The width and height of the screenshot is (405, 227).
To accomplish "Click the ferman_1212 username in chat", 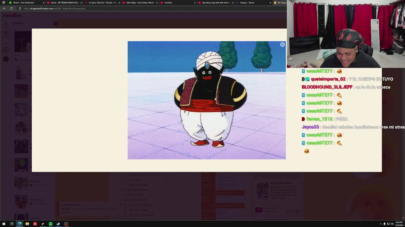I will (x=319, y=119).
